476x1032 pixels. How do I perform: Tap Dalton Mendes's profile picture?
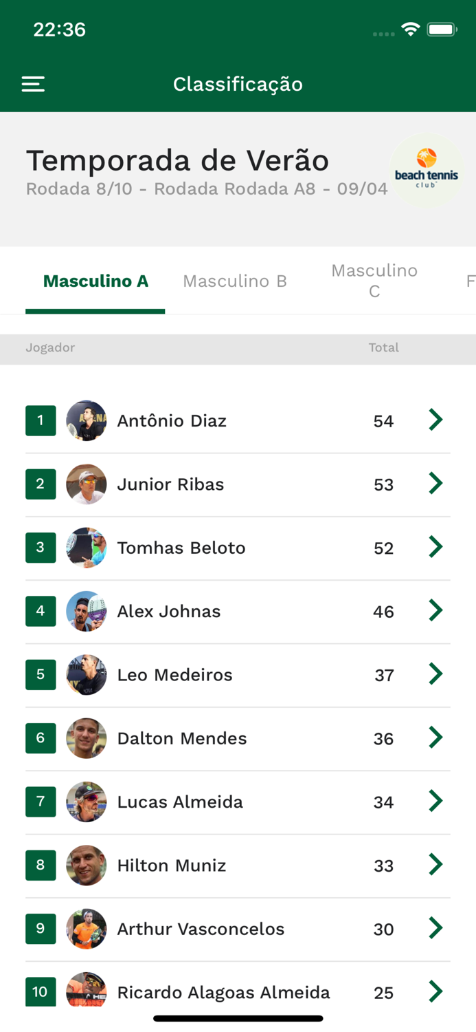coord(87,738)
